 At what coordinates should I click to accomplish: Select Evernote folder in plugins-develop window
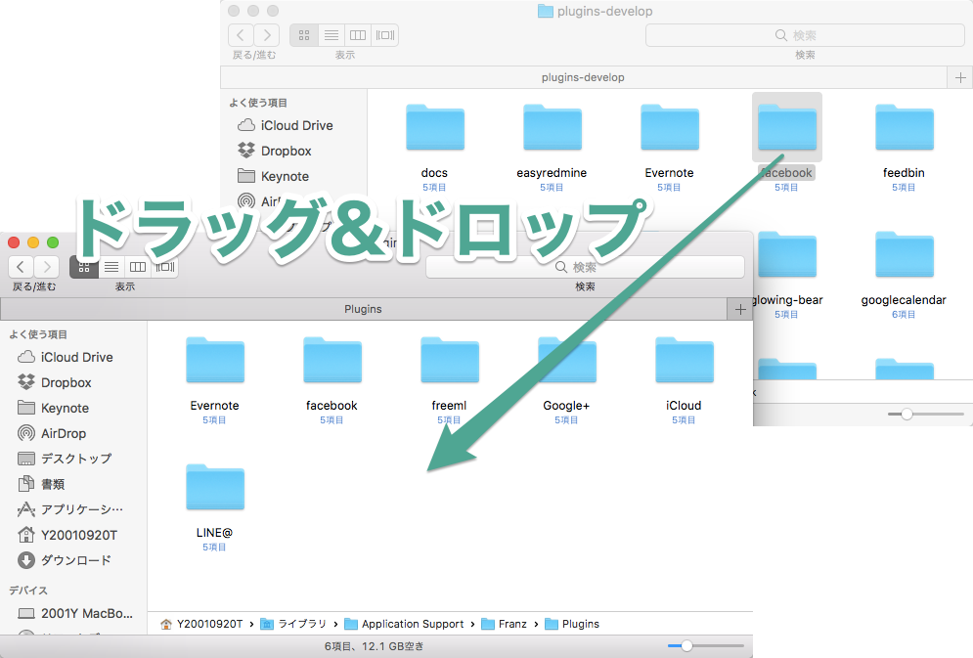[x=670, y=128]
